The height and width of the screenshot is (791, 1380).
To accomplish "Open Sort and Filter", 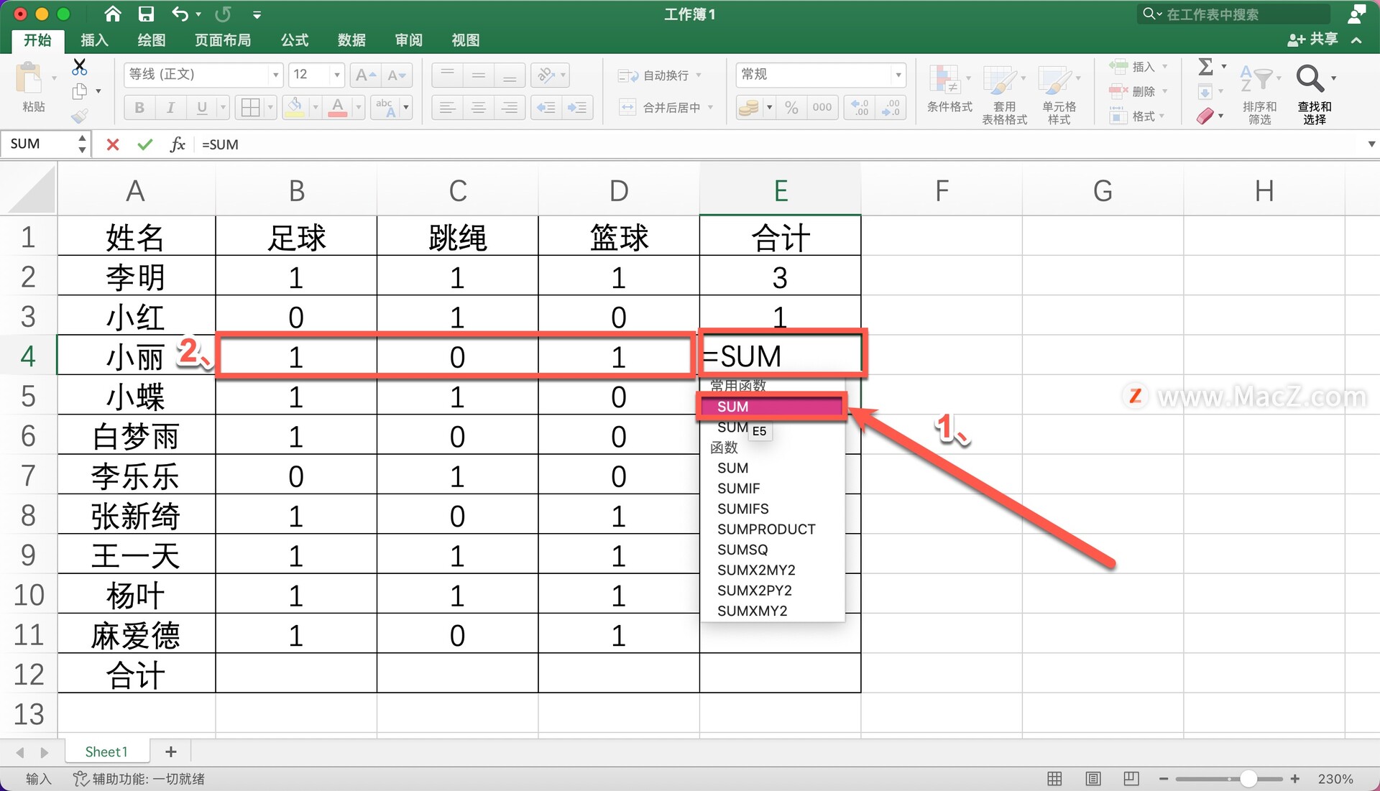I will pyautogui.click(x=1259, y=93).
